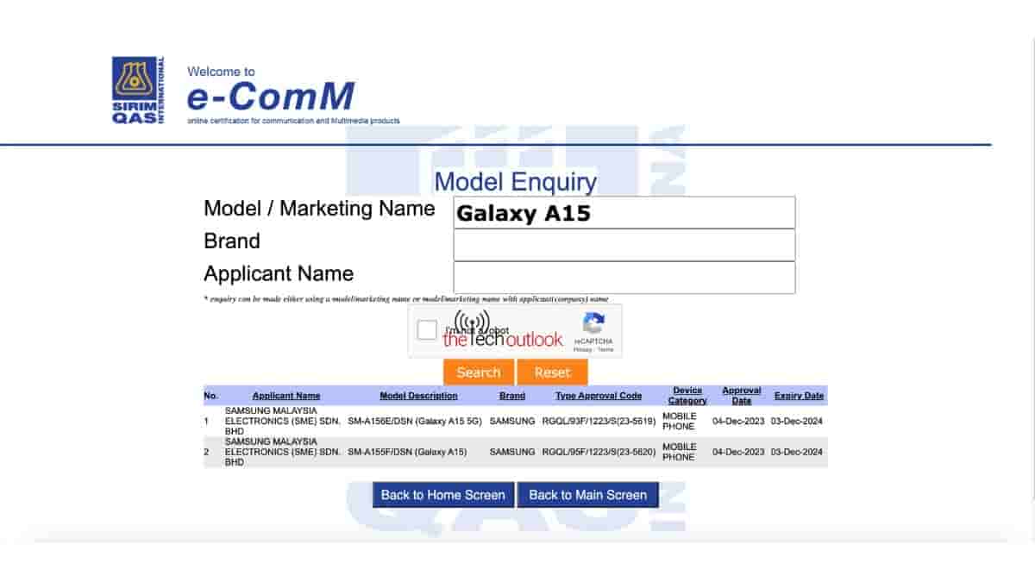Image resolution: width=1035 pixels, height=582 pixels.
Task: Select the Applicant Name input box
Action: (624, 278)
